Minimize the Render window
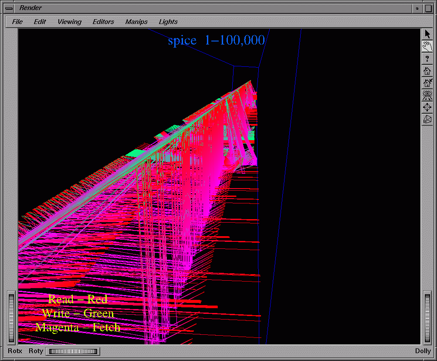Image resolution: width=437 pixels, height=361 pixels. (417, 8)
